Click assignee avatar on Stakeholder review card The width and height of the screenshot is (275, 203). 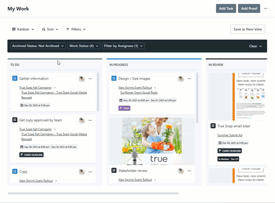[181, 171]
